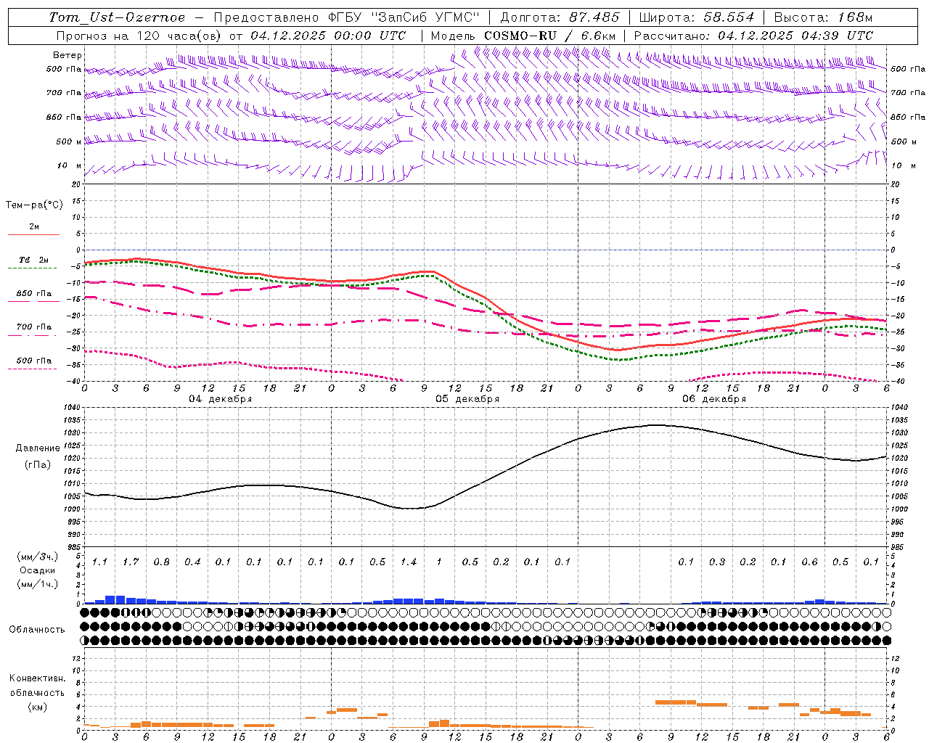Click the 'Модель COSMO-RU / 6.6км' label

tap(523, 36)
